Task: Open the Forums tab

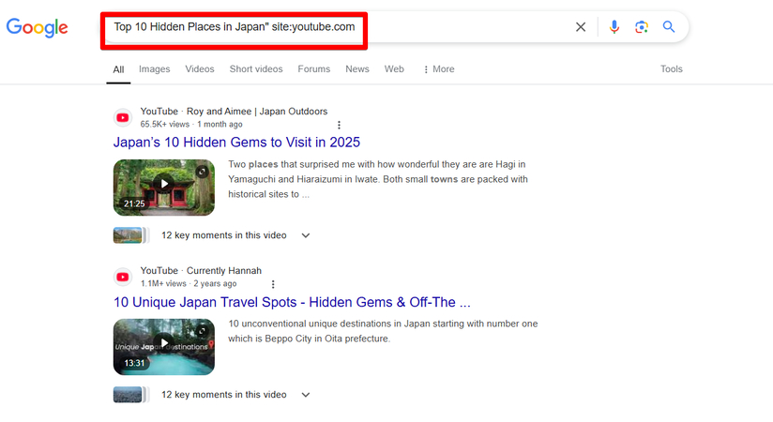Action: pos(314,69)
